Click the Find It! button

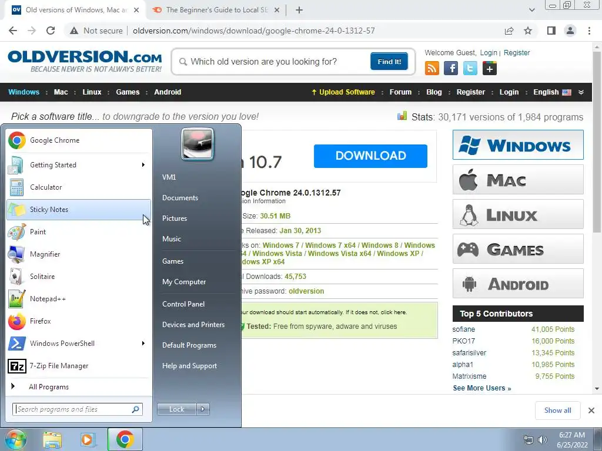pyautogui.click(x=389, y=62)
